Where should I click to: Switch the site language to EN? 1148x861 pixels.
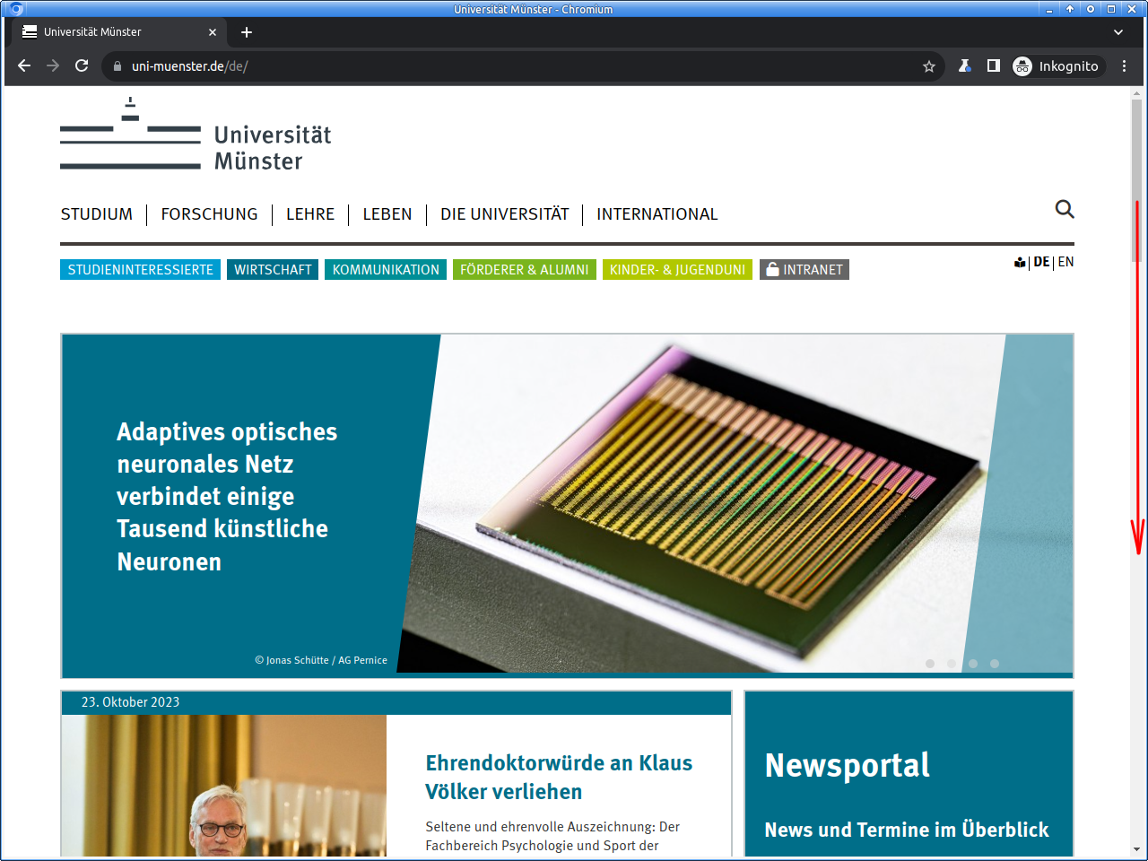click(1065, 262)
